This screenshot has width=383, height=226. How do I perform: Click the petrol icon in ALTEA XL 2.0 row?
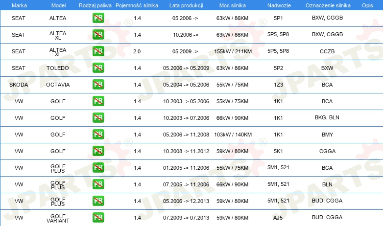[98, 51]
